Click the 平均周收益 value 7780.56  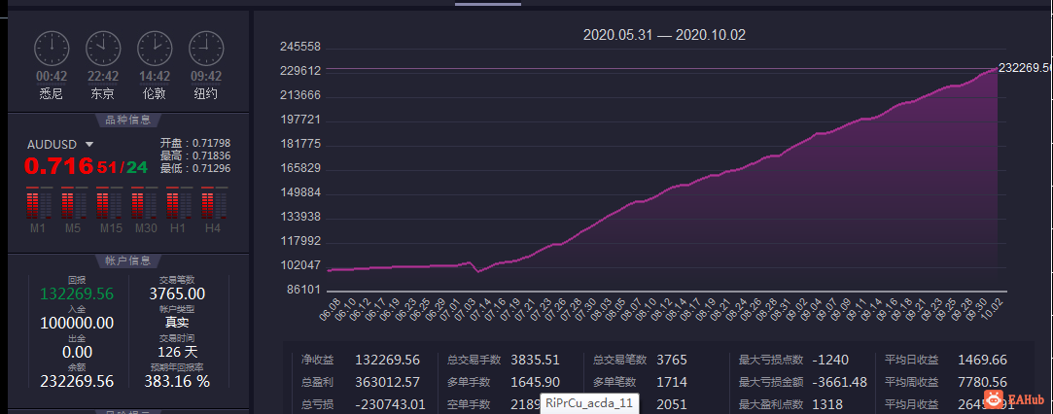982,382
